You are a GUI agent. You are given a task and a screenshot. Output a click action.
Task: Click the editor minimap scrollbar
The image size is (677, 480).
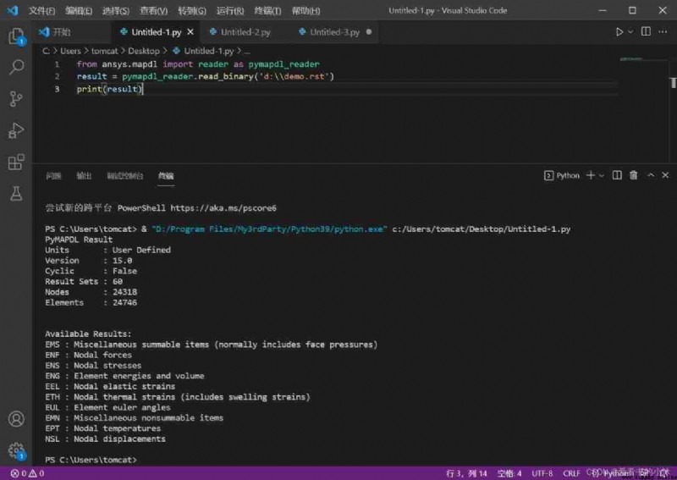coord(673,82)
